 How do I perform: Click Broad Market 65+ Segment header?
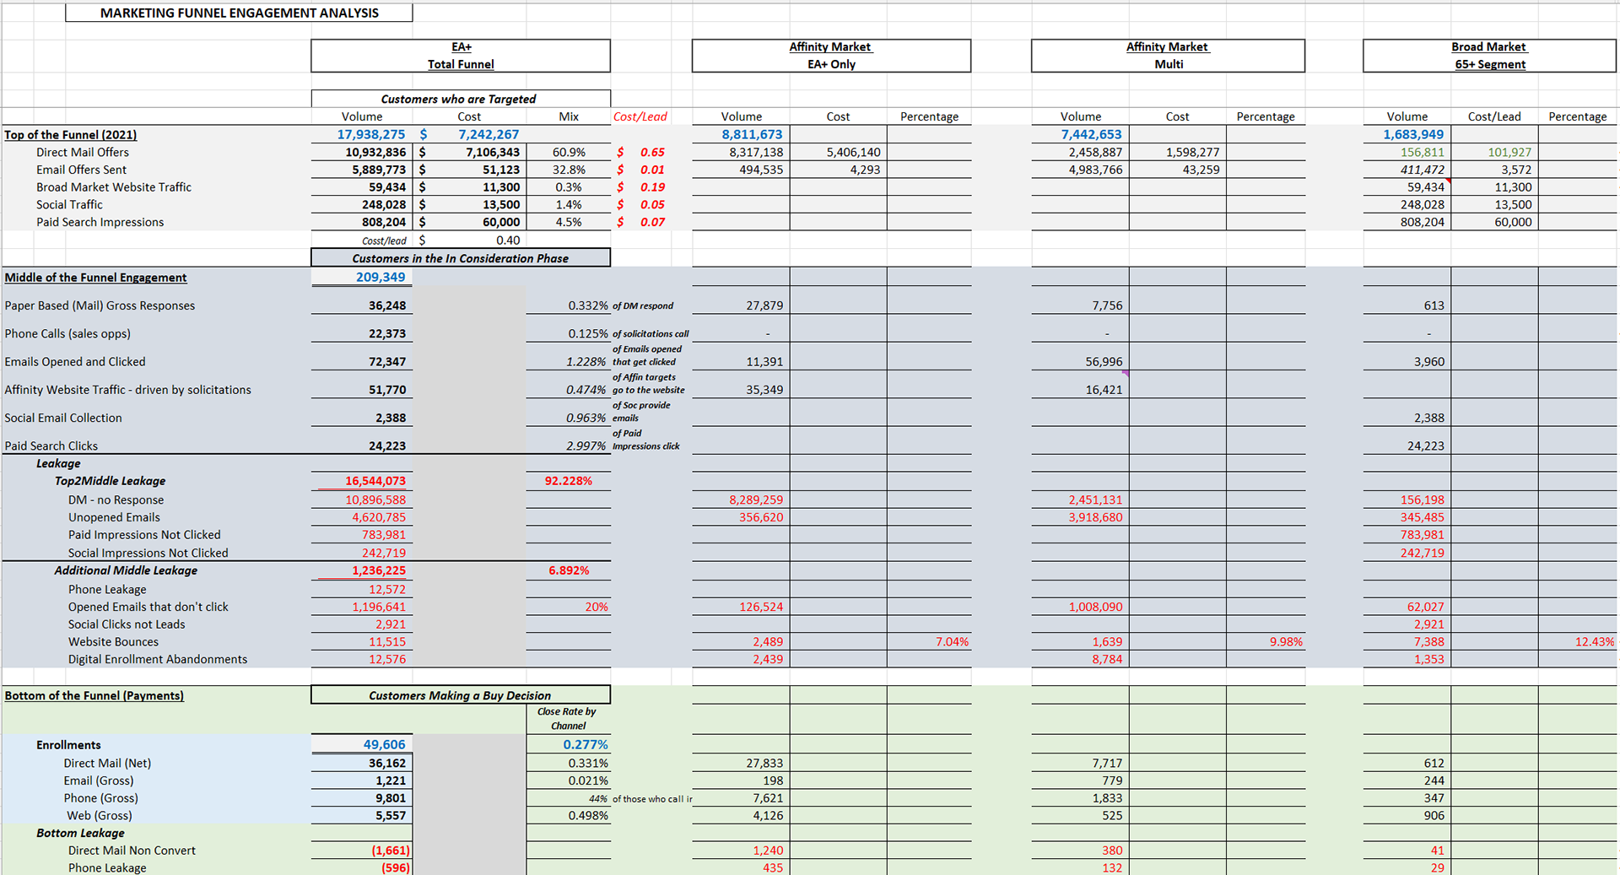pyautogui.click(x=1489, y=56)
